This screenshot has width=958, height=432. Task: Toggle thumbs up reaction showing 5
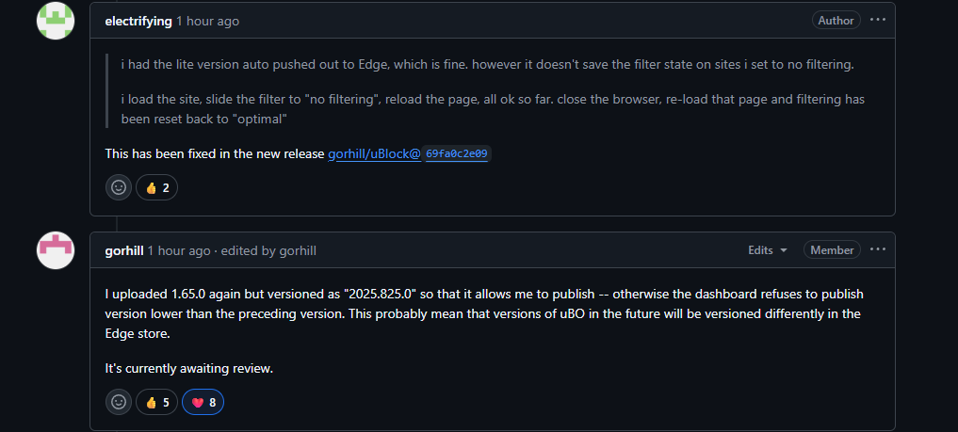[156, 402]
